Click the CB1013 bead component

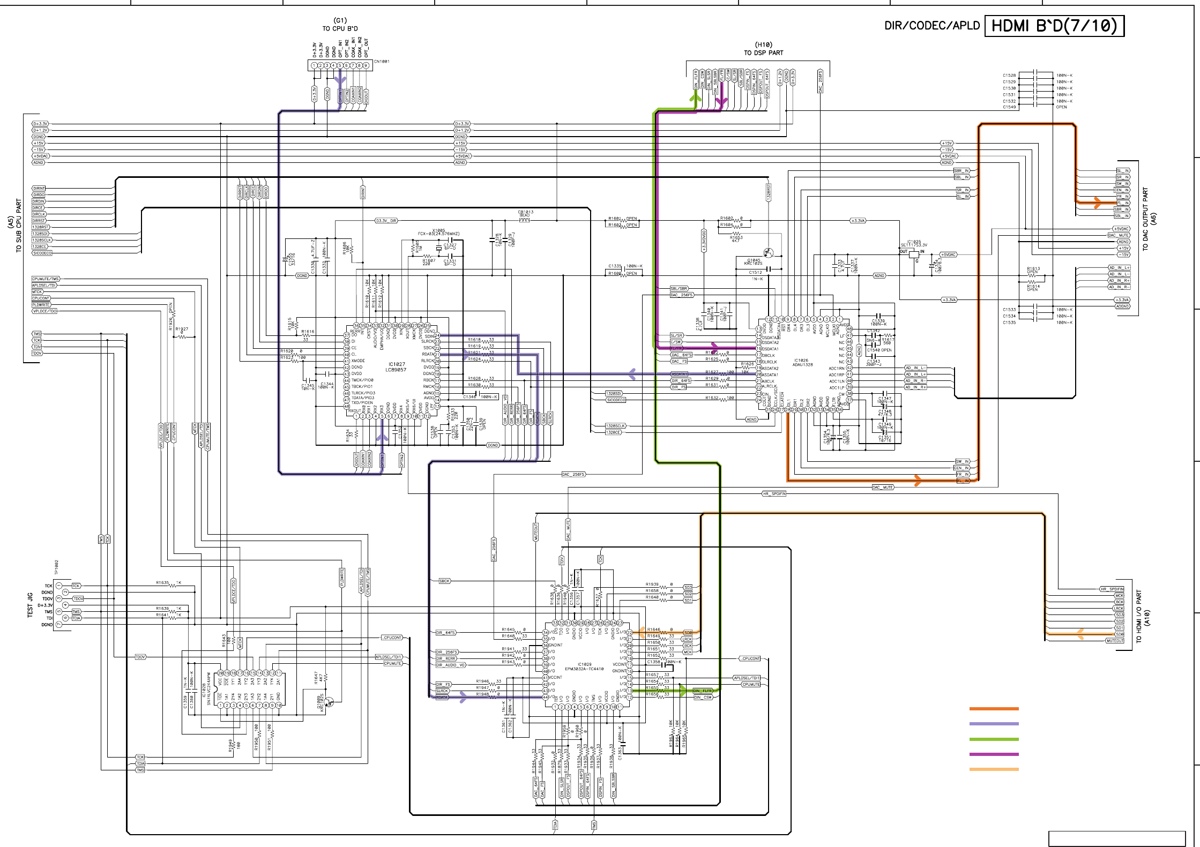click(x=524, y=220)
